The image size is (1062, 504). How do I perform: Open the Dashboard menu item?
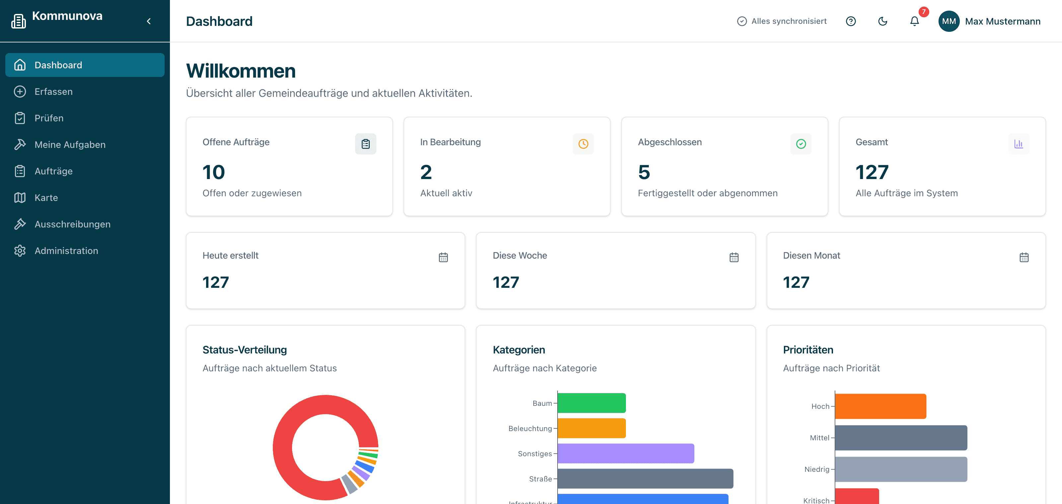[x=85, y=65]
